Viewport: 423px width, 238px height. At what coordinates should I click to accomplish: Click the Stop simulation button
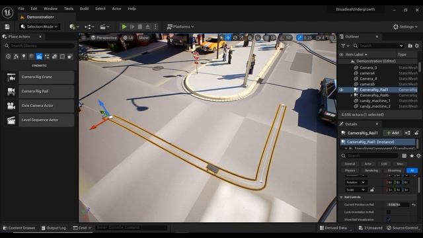(140, 26)
